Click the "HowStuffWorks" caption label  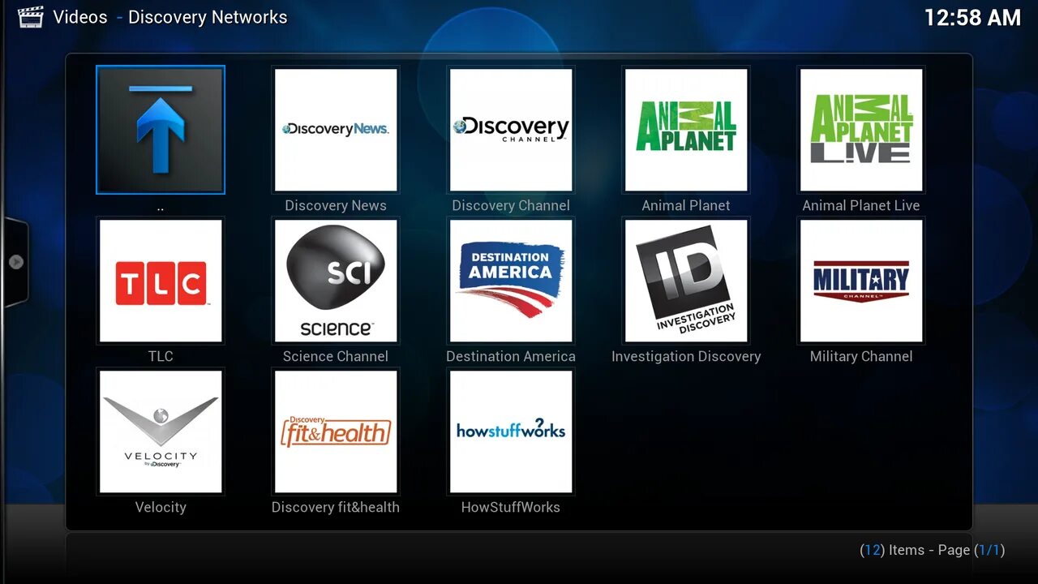pyautogui.click(x=511, y=507)
